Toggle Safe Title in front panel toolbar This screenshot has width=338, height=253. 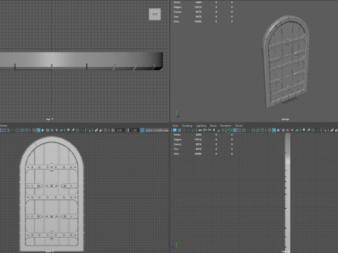coord(27,130)
